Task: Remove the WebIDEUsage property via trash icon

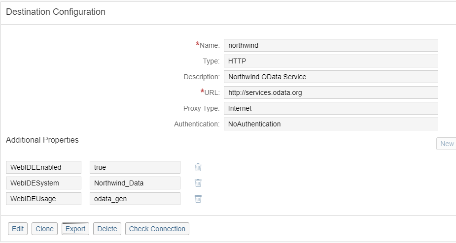Action: tap(198, 199)
